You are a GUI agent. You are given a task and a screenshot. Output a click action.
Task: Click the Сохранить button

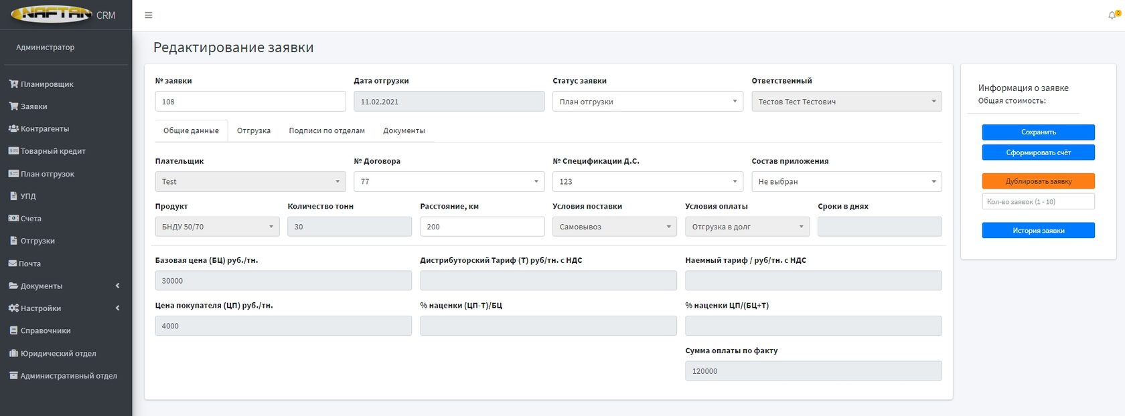[1038, 132]
